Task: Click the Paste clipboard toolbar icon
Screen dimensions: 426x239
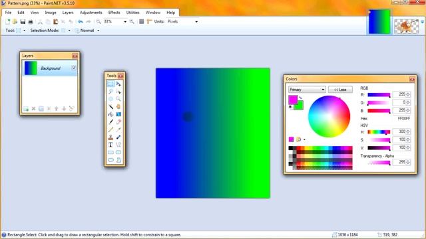Action: click(55, 21)
